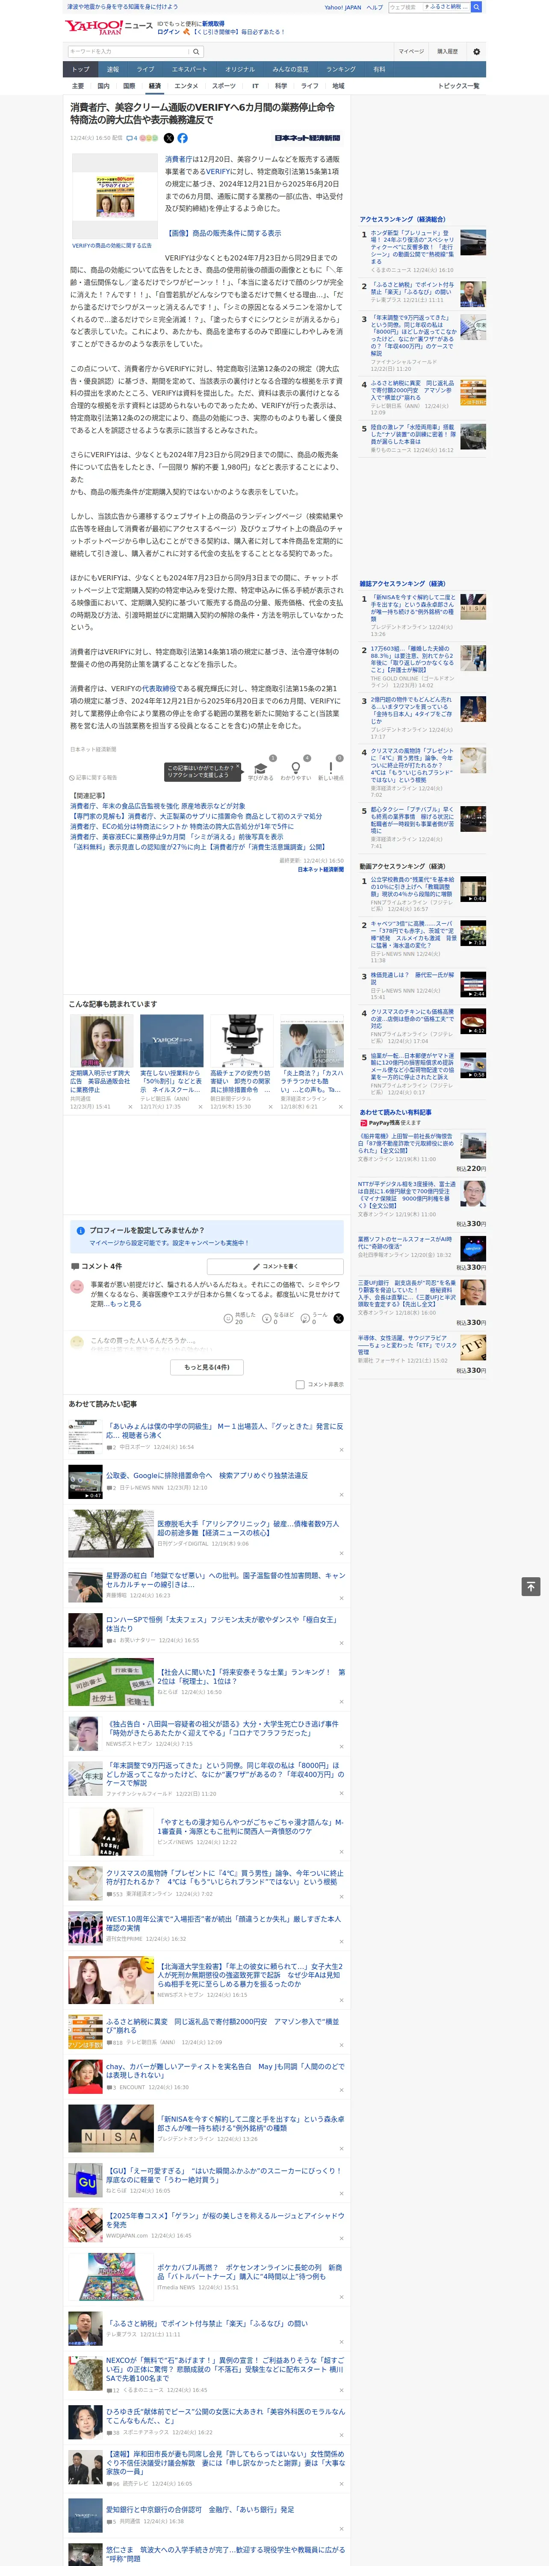Click the keyword search magnifier icon

coord(196,51)
